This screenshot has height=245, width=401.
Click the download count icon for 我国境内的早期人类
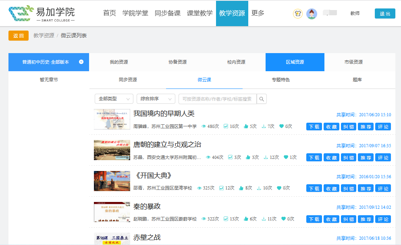(x=264, y=126)
